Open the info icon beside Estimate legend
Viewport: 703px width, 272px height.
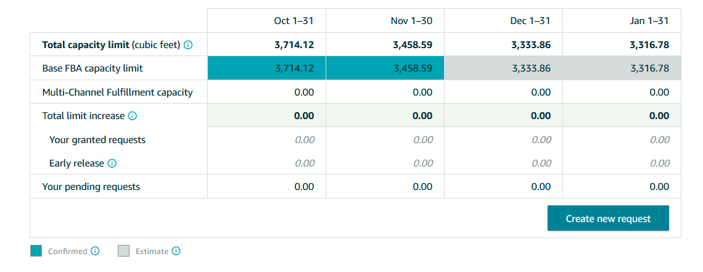click(x=176, y=251)
